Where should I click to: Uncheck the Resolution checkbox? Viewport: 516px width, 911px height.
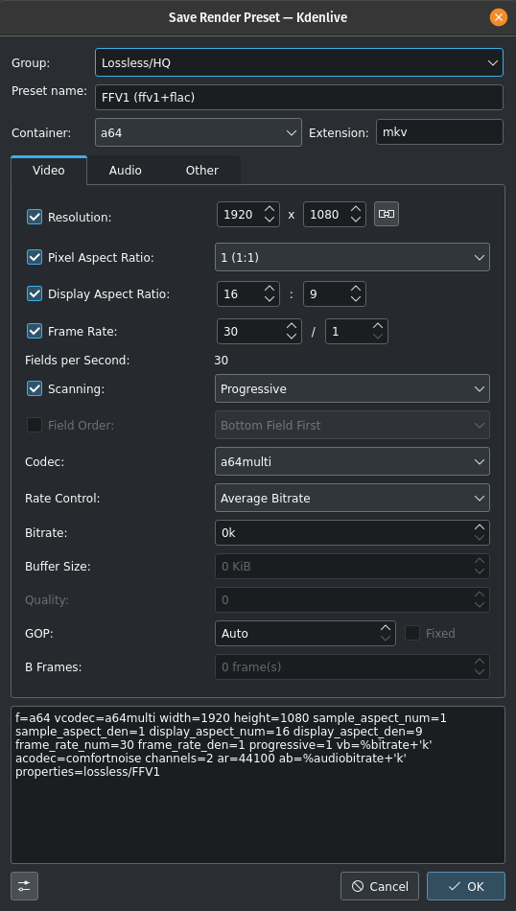click(x=35, y=218)
